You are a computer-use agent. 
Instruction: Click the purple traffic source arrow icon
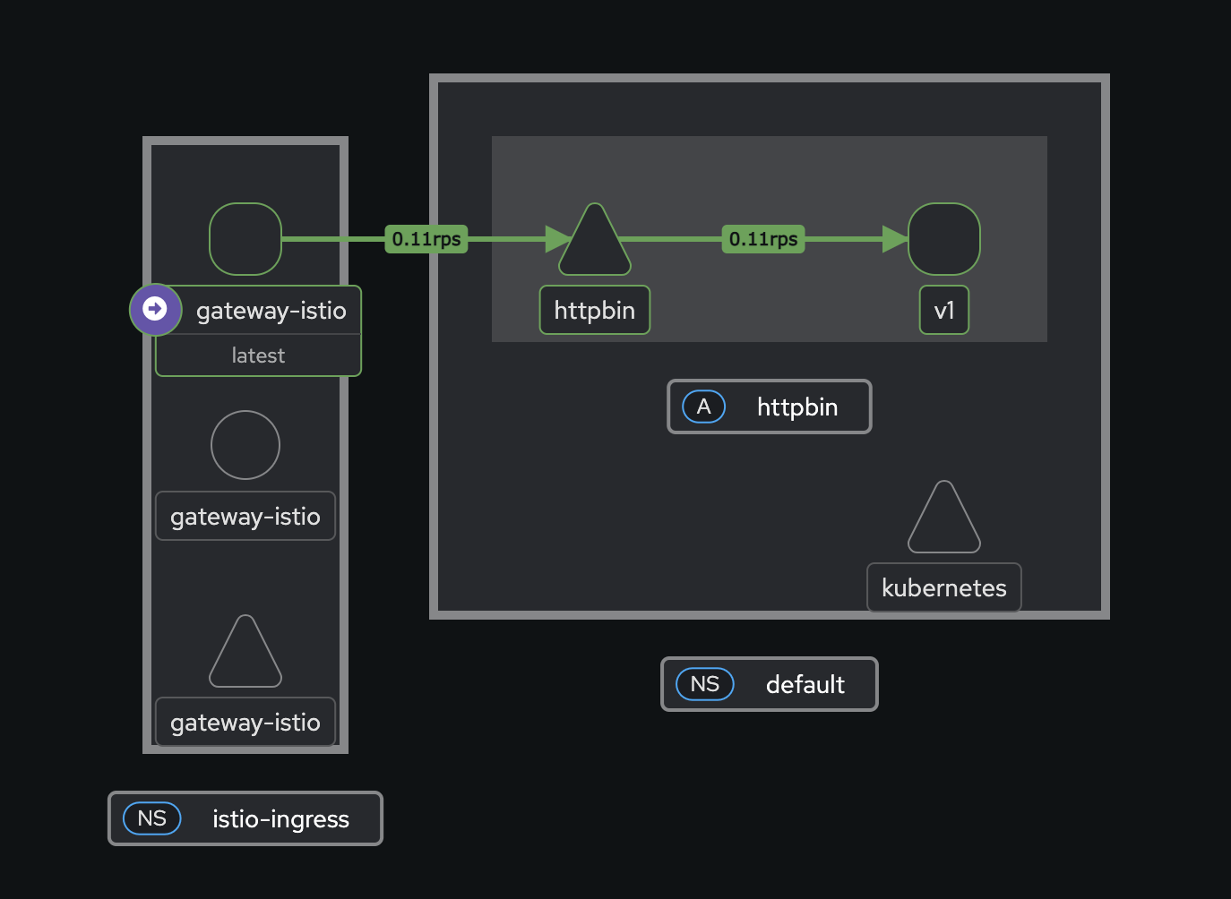click(155, 309)
